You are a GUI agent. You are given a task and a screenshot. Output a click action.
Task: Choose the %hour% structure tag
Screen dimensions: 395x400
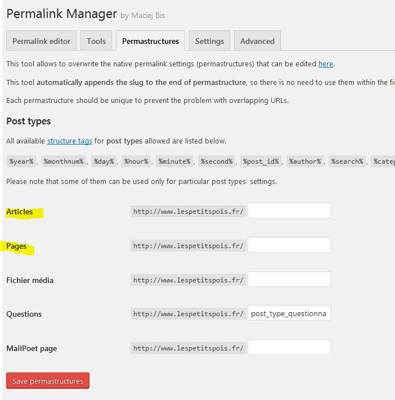tap(136, 161)
